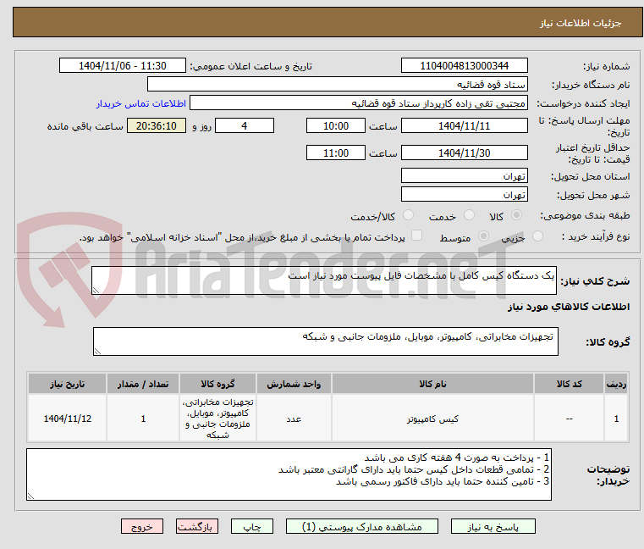Viewport: 644px width, 549px height.
Task: Open مشاهده مدارک پیوستی (1) button
Action: 362,526
